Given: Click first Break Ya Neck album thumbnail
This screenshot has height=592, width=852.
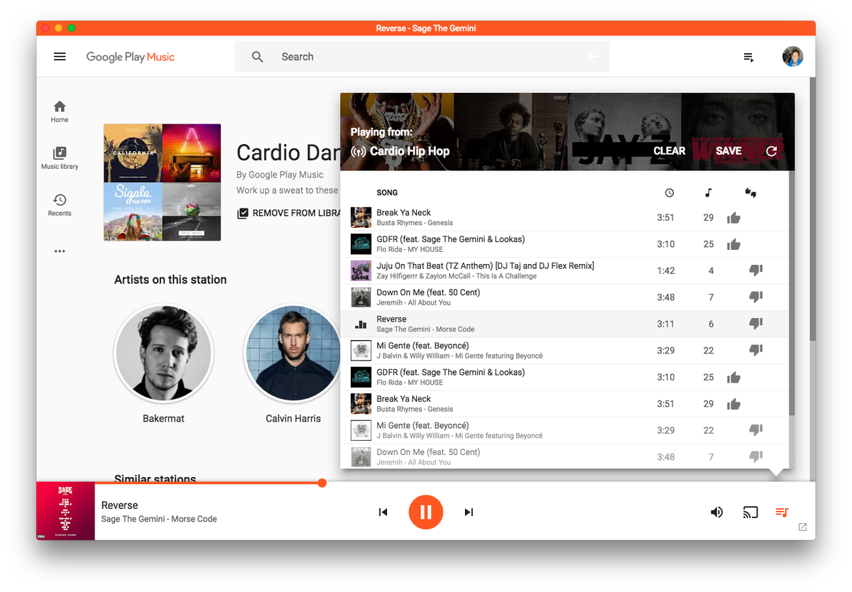Looking at the screenshot, I should [x=361, y=218].
